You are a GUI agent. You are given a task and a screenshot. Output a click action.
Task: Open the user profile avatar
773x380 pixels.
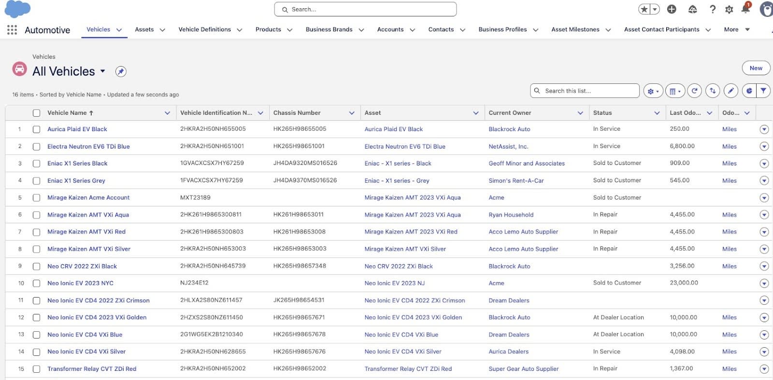coord(766,9)
